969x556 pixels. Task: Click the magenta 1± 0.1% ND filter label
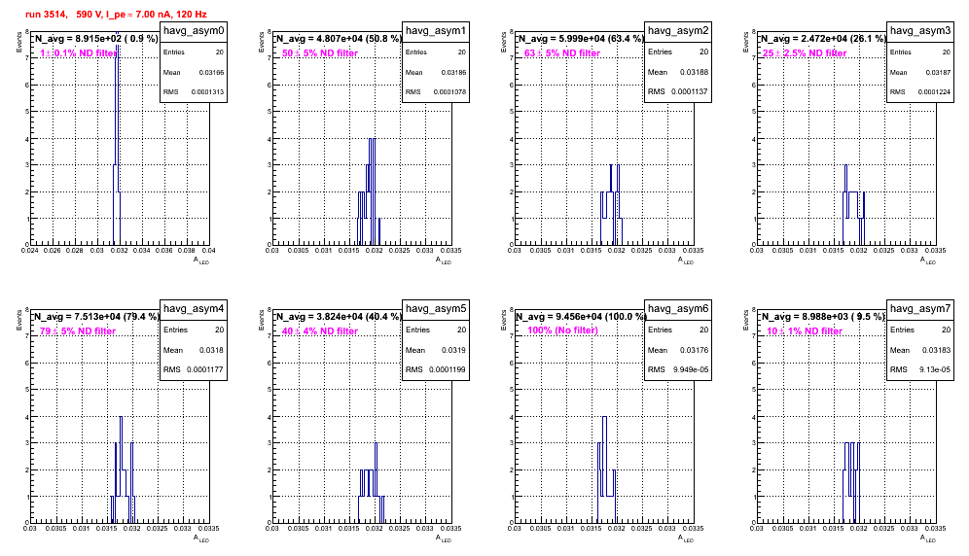78,53
